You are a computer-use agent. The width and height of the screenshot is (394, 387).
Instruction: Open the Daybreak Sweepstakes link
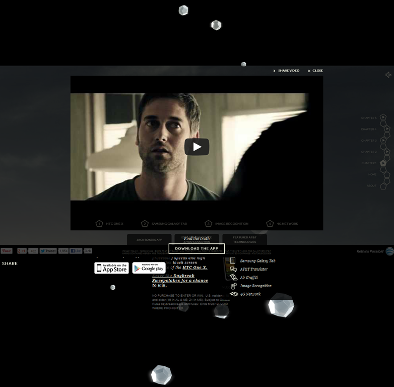[180, 281]
